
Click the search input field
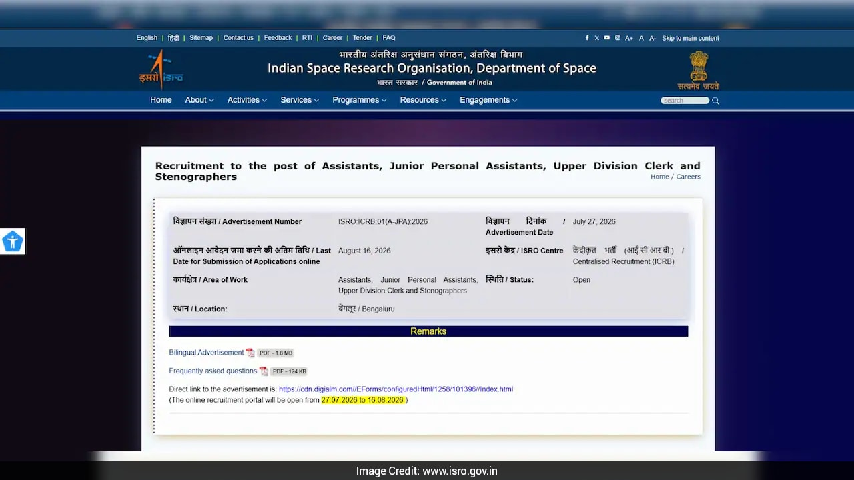[685, 101]
